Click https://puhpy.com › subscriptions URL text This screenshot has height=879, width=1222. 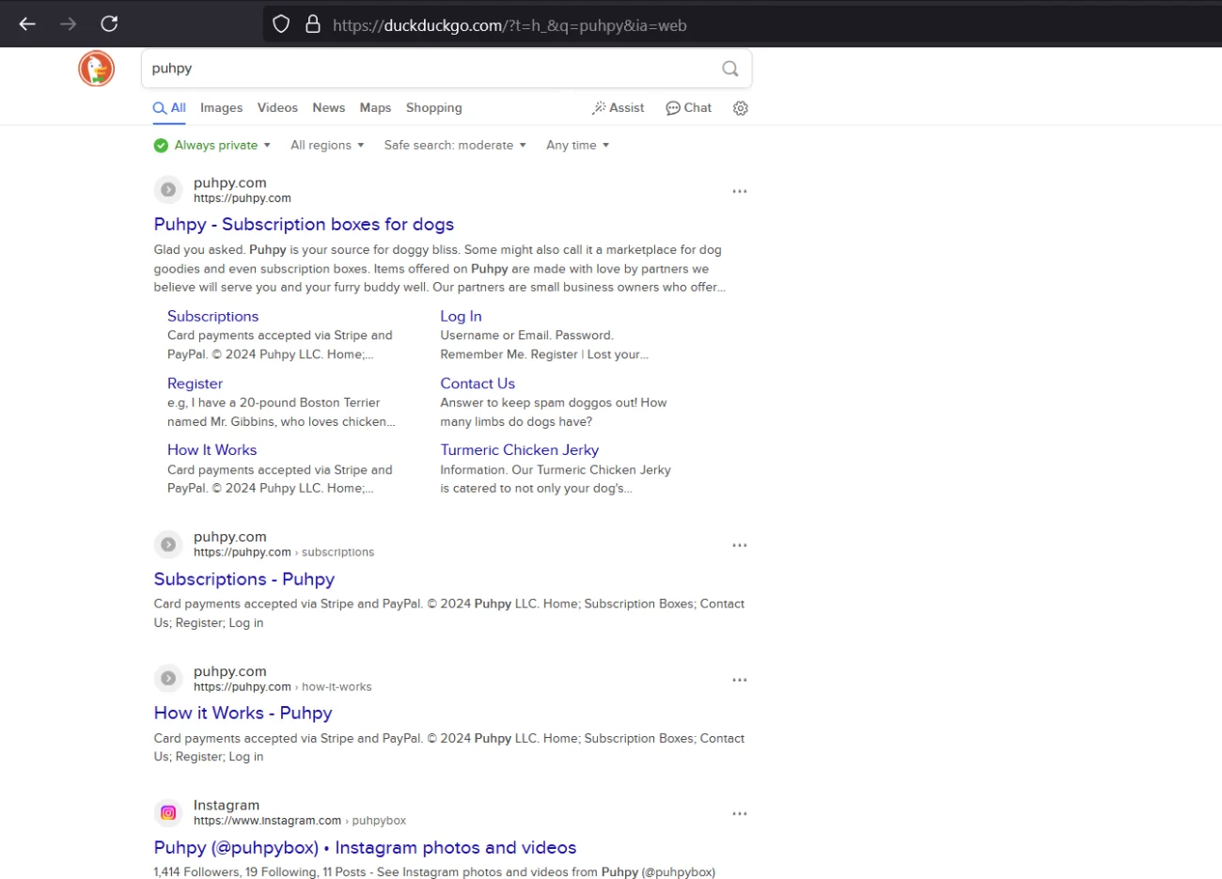(x=284, y=553)
